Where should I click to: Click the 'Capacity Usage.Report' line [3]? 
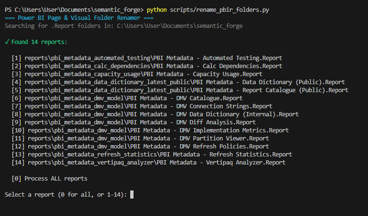[137, 74]
